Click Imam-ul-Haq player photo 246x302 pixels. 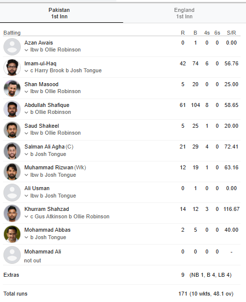point(12,67)
